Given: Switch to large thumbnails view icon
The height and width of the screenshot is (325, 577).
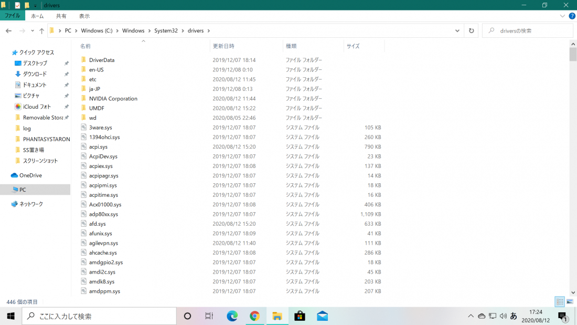Looking at the screenshot, I should 570,302.
